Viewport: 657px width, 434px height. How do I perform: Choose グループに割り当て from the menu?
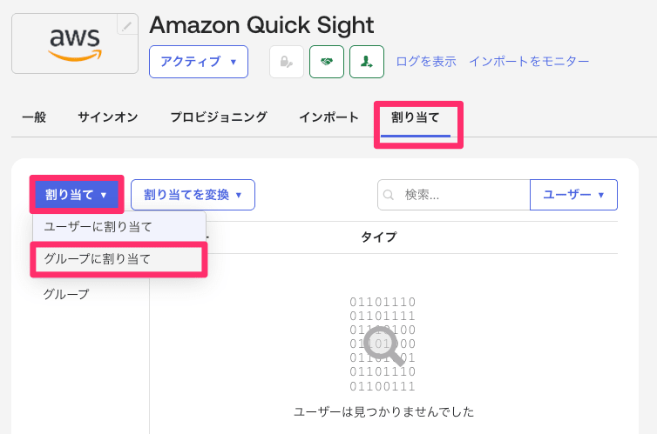point(98,258)
